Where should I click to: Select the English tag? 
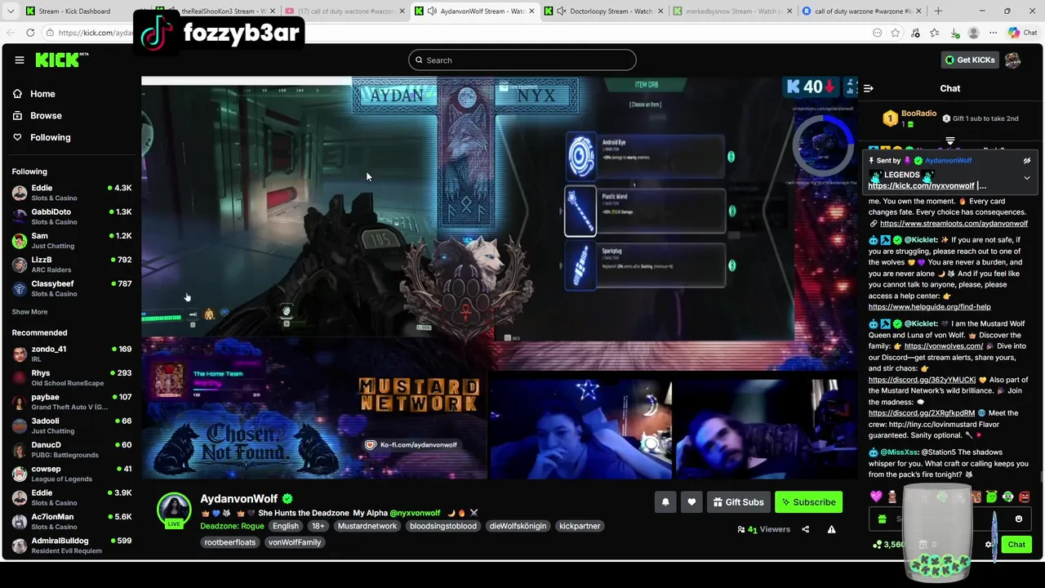286,526
